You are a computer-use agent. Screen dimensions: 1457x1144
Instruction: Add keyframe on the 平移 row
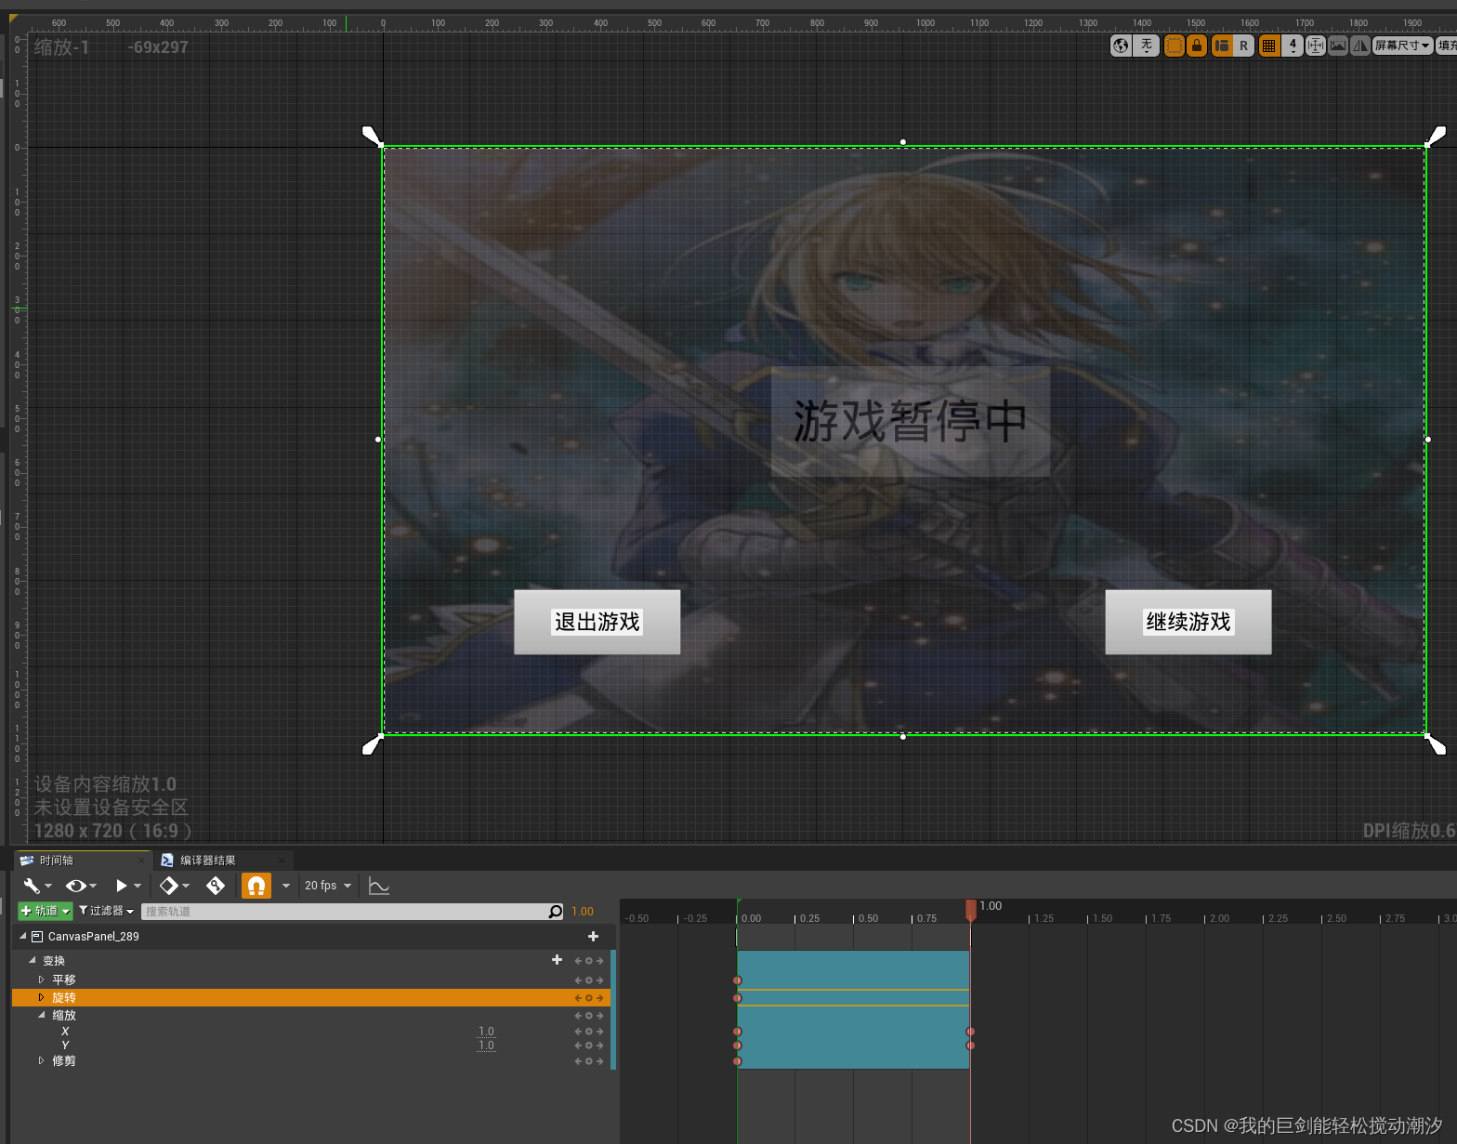click(x=589, y=980)
